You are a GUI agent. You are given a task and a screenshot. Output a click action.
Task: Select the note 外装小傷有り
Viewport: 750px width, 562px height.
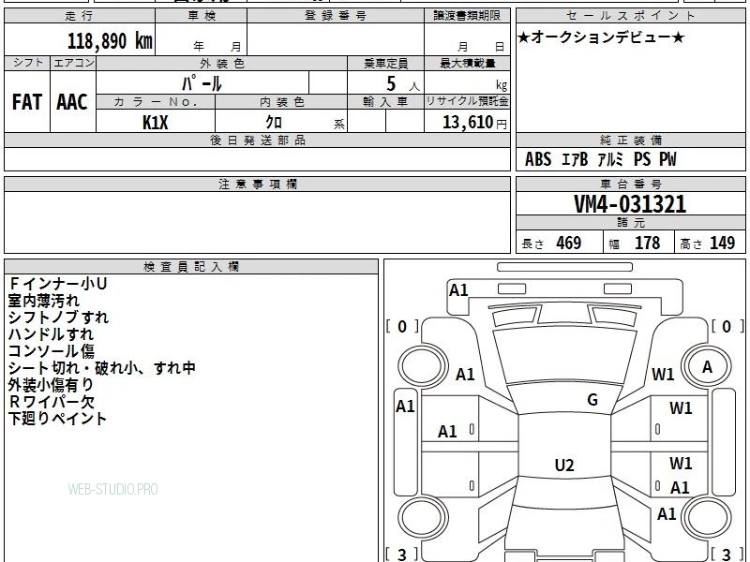click(x=52, y=384)
